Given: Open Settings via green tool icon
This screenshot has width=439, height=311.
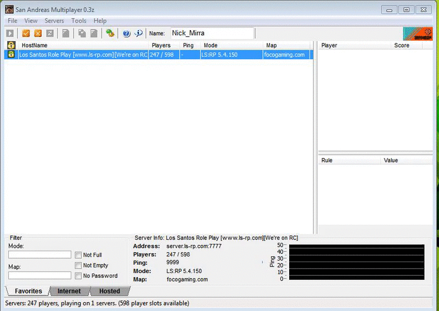Looking at the screenshot, I should click(x=110, y=34).
